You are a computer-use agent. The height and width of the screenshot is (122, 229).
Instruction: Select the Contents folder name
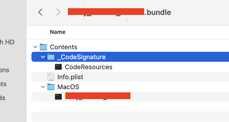63,47
